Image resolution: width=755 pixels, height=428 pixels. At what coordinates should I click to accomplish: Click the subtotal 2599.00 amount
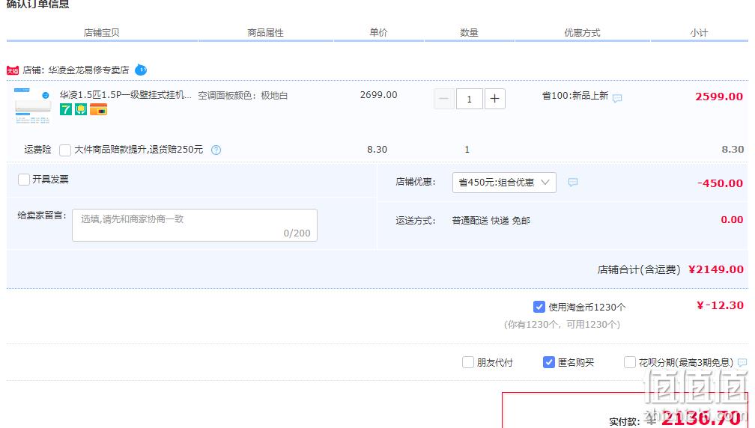[719, 97]
